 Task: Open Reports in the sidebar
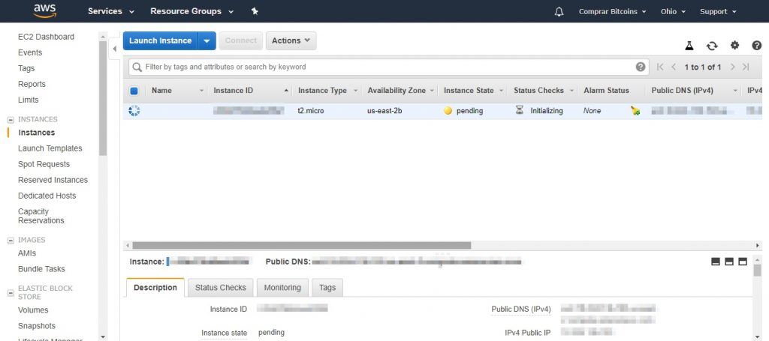pyautogui.click(x=32, y=84)
